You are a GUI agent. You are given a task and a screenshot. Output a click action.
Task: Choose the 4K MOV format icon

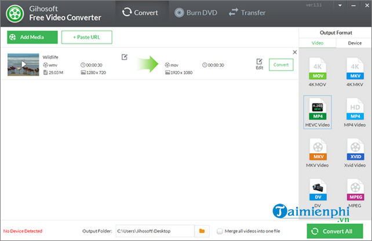318,72
